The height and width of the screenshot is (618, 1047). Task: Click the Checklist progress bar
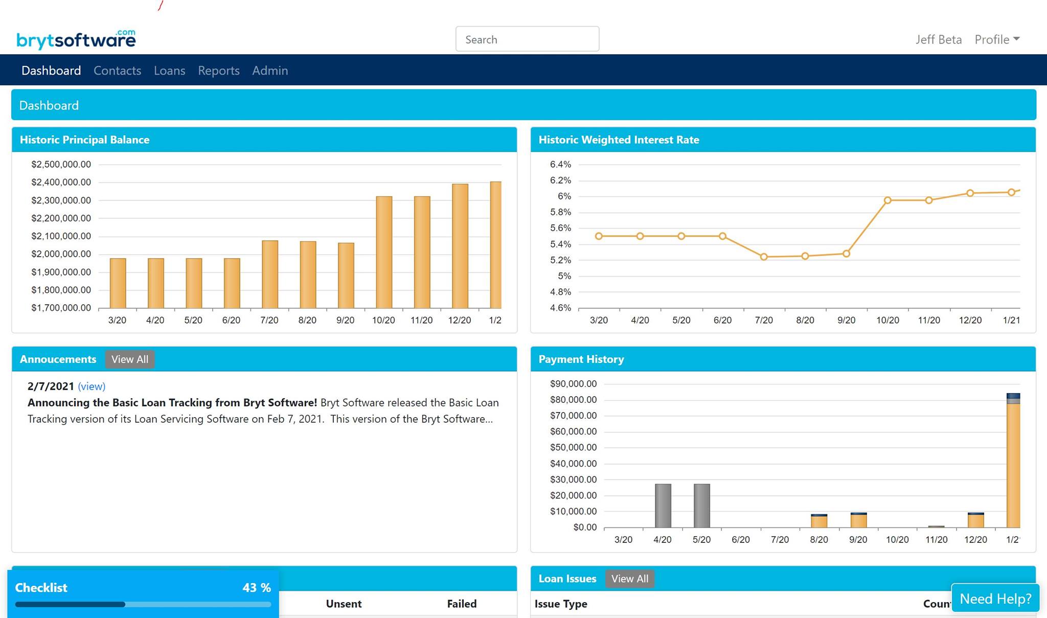pyautogui.click(x=143, y=604)
